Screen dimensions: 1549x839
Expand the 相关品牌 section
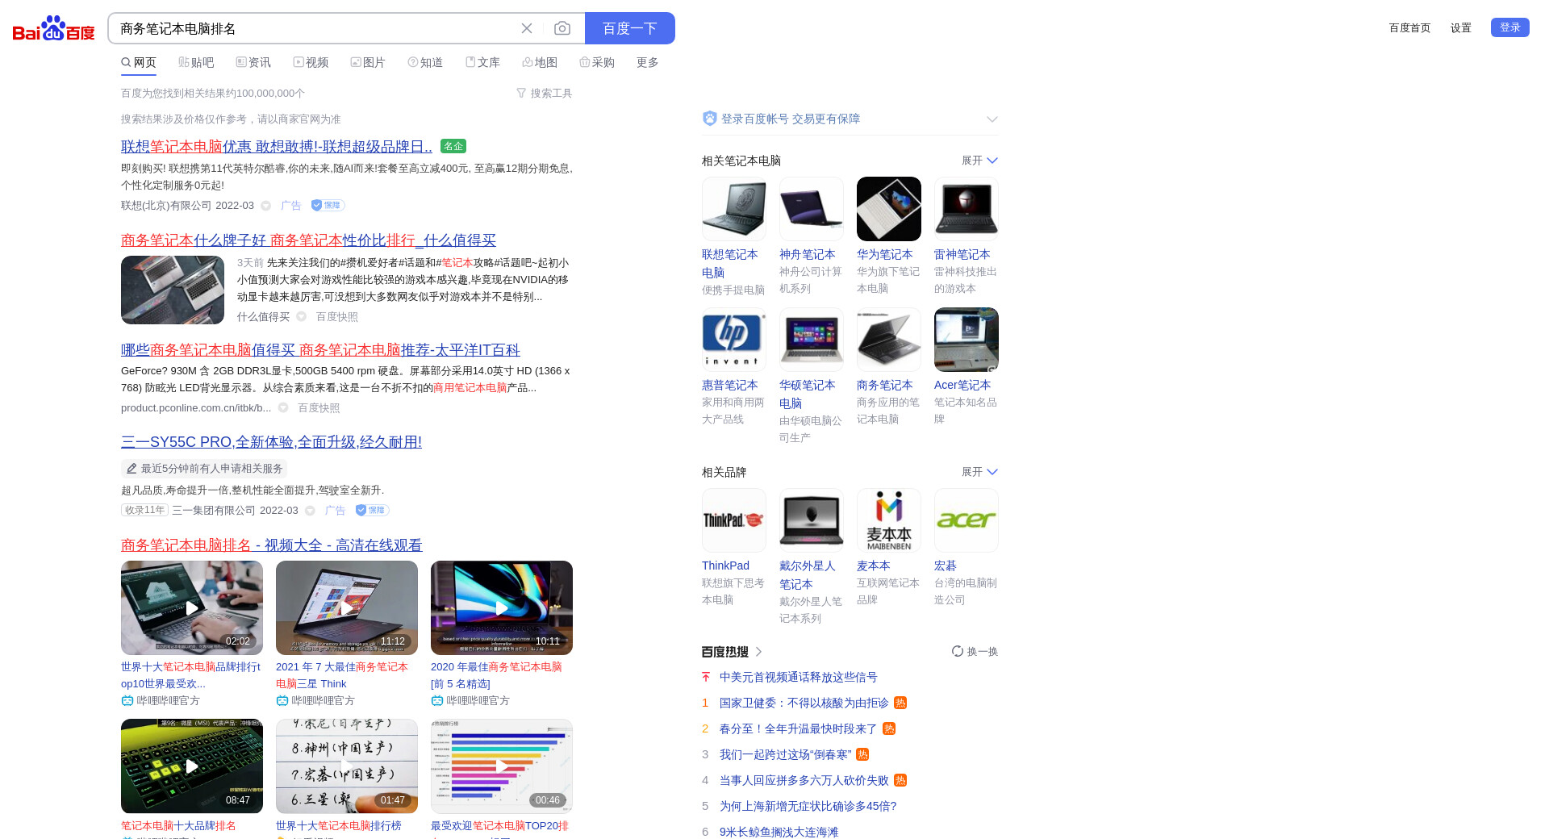tap(979, 472)
